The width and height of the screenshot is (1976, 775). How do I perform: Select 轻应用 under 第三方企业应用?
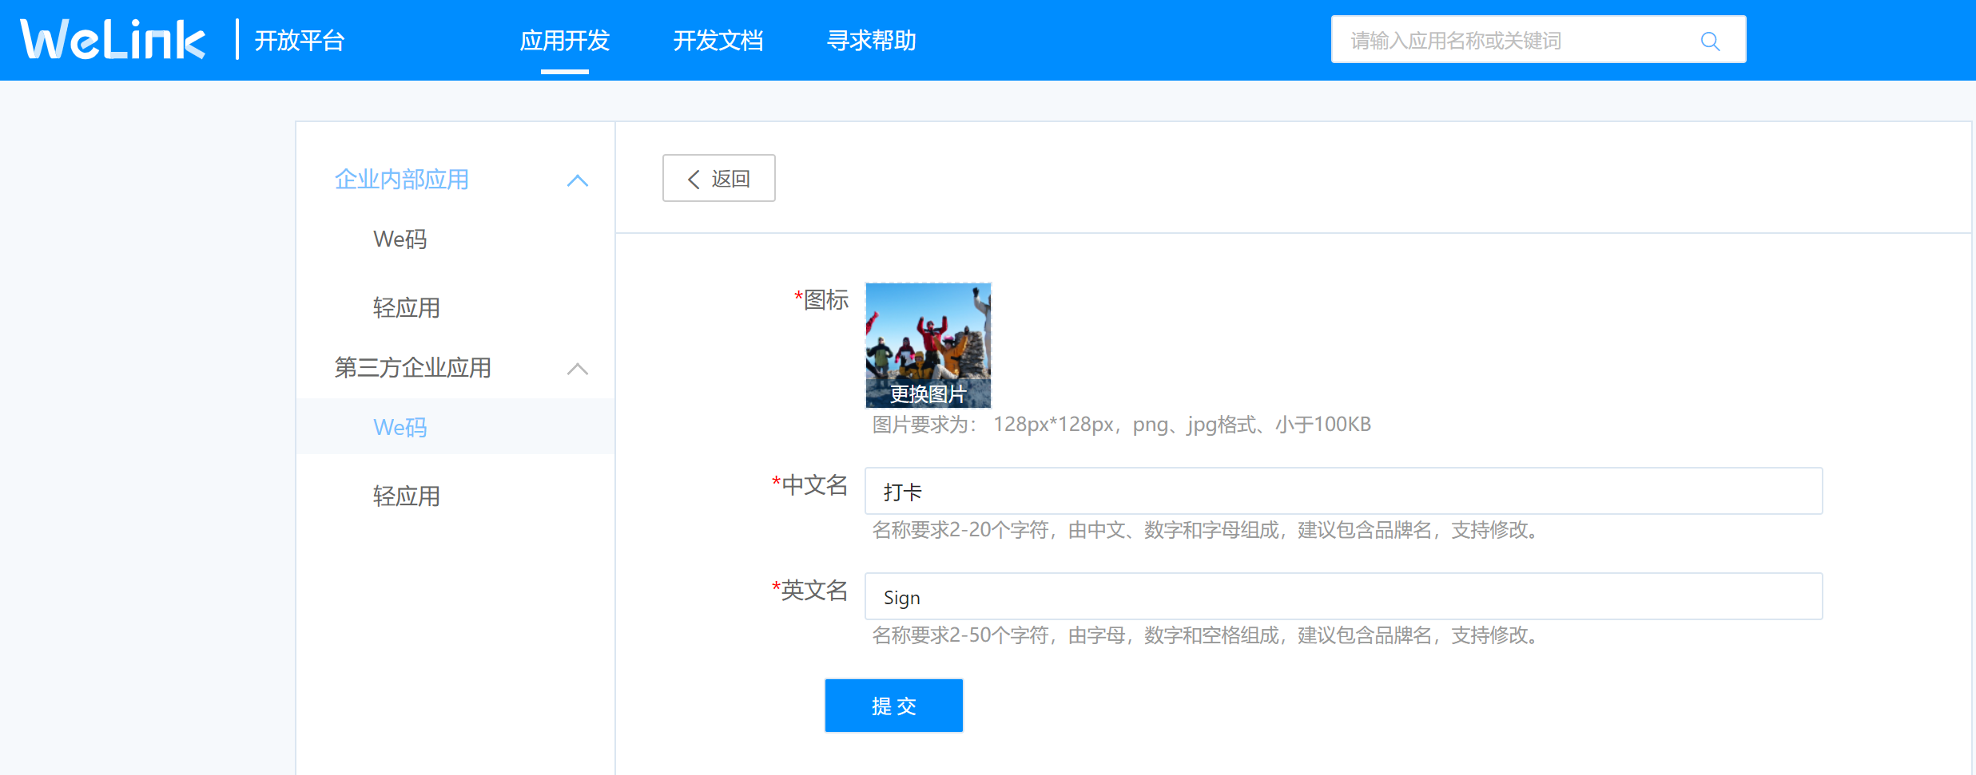click(x=407, y=496)
